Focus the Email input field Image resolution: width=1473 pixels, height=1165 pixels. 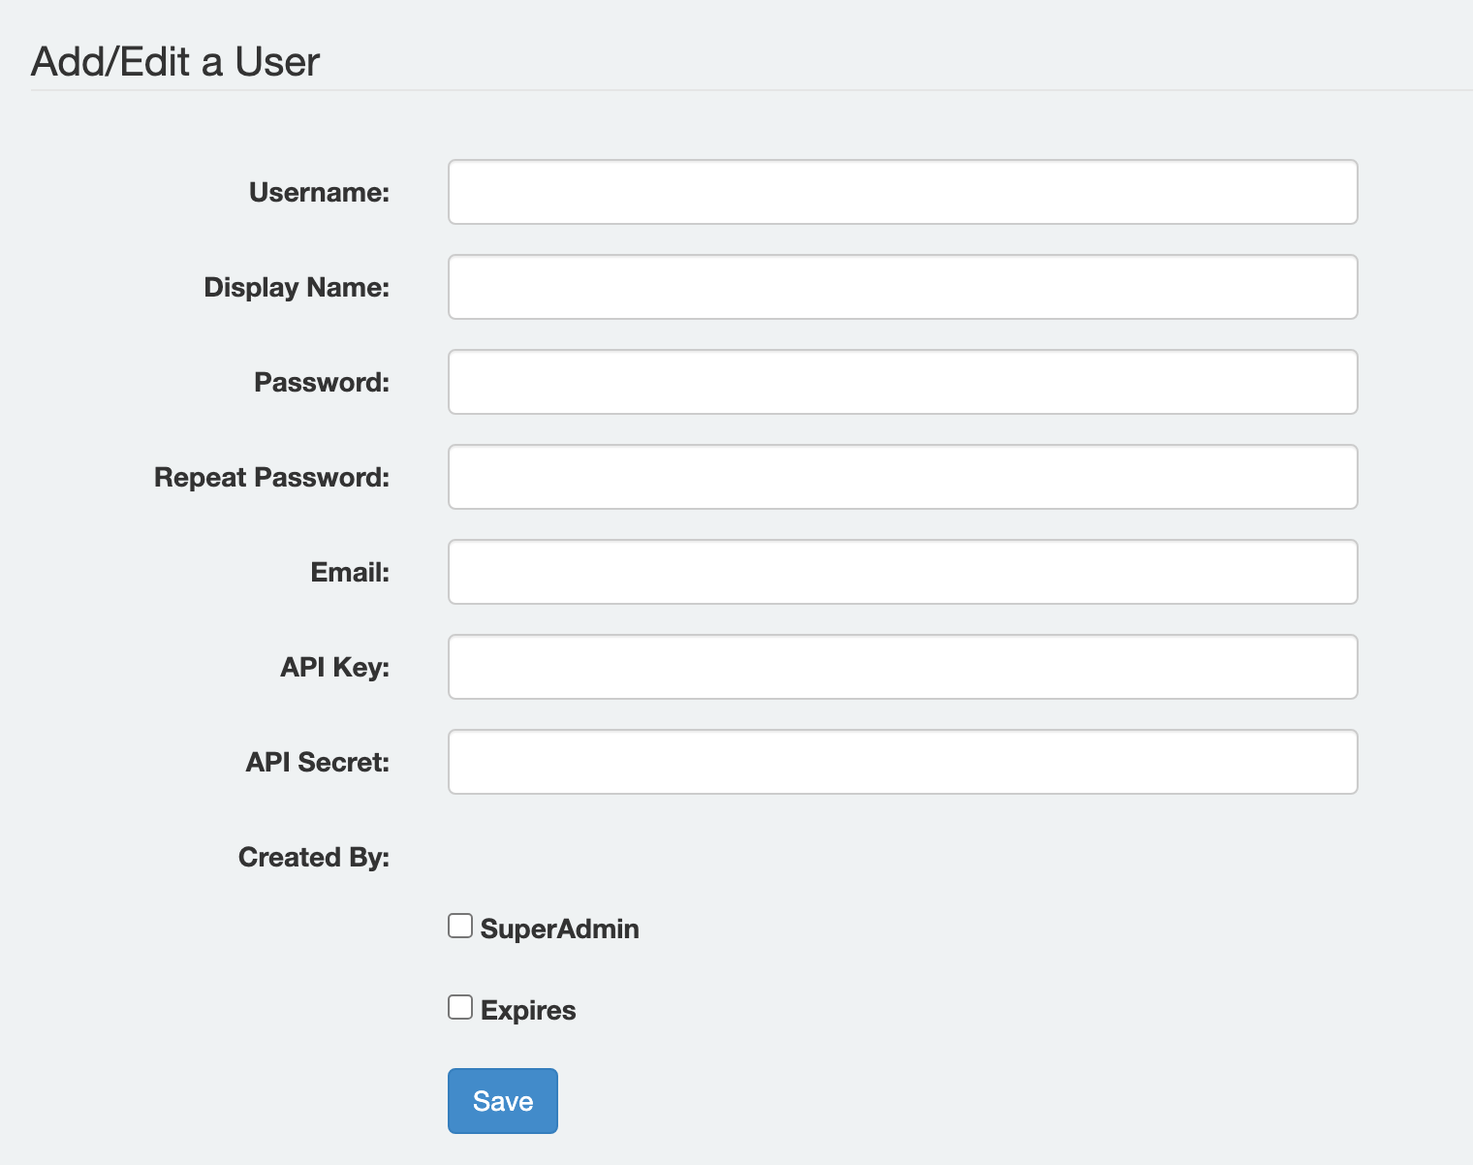(902, 572)
